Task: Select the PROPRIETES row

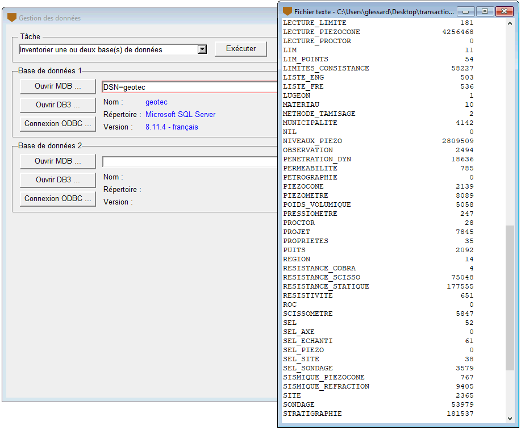Action: [x=378, y=241]
